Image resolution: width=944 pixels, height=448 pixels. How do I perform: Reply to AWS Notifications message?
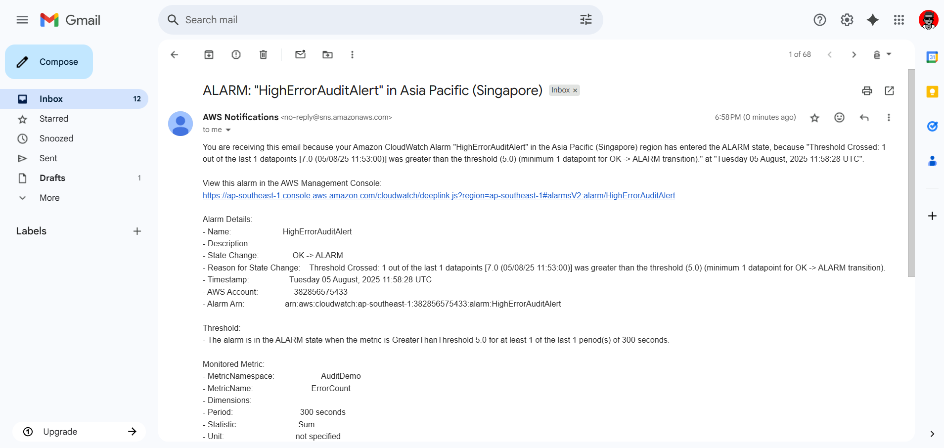click(864, 117)
